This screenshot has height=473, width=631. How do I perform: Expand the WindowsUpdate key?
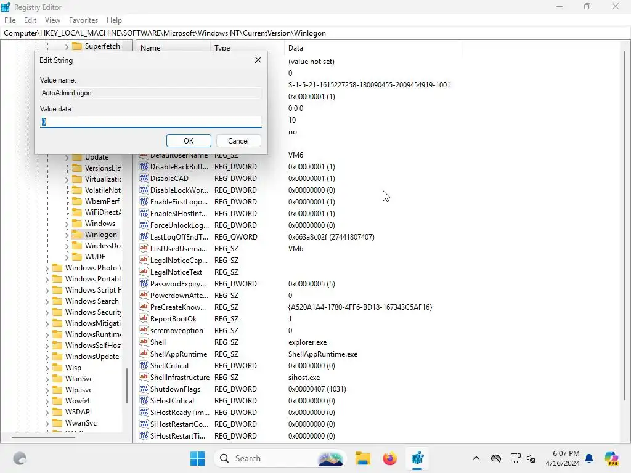[x=47, y=357]
